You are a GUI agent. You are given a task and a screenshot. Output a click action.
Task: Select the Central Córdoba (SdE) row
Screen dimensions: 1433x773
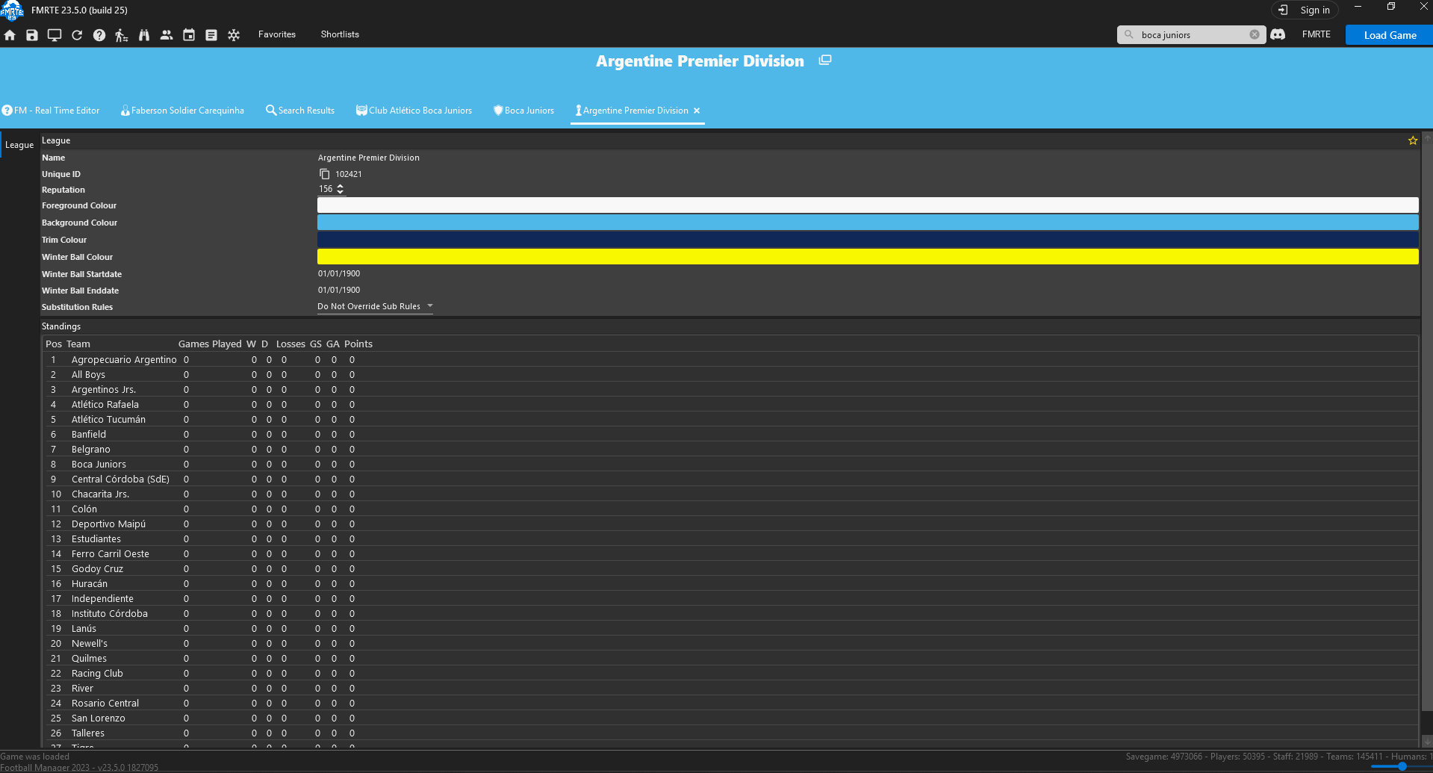tap(730, 479)
